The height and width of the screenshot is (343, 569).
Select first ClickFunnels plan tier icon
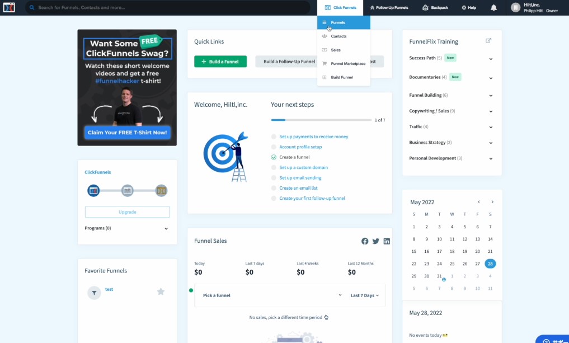[x=93, y=191]
